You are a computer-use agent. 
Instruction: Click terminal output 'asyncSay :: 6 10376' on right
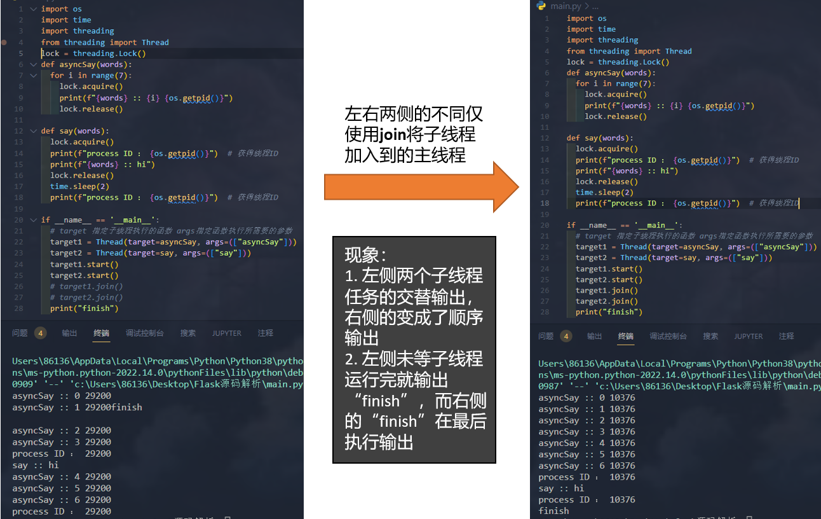[587, 466]
